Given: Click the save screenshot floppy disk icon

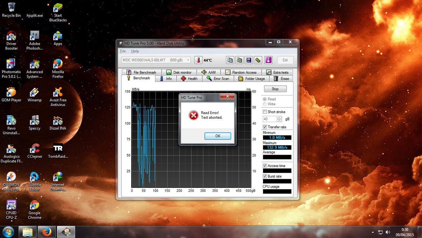Looking at the screenshot, I should tap(249, 60).
